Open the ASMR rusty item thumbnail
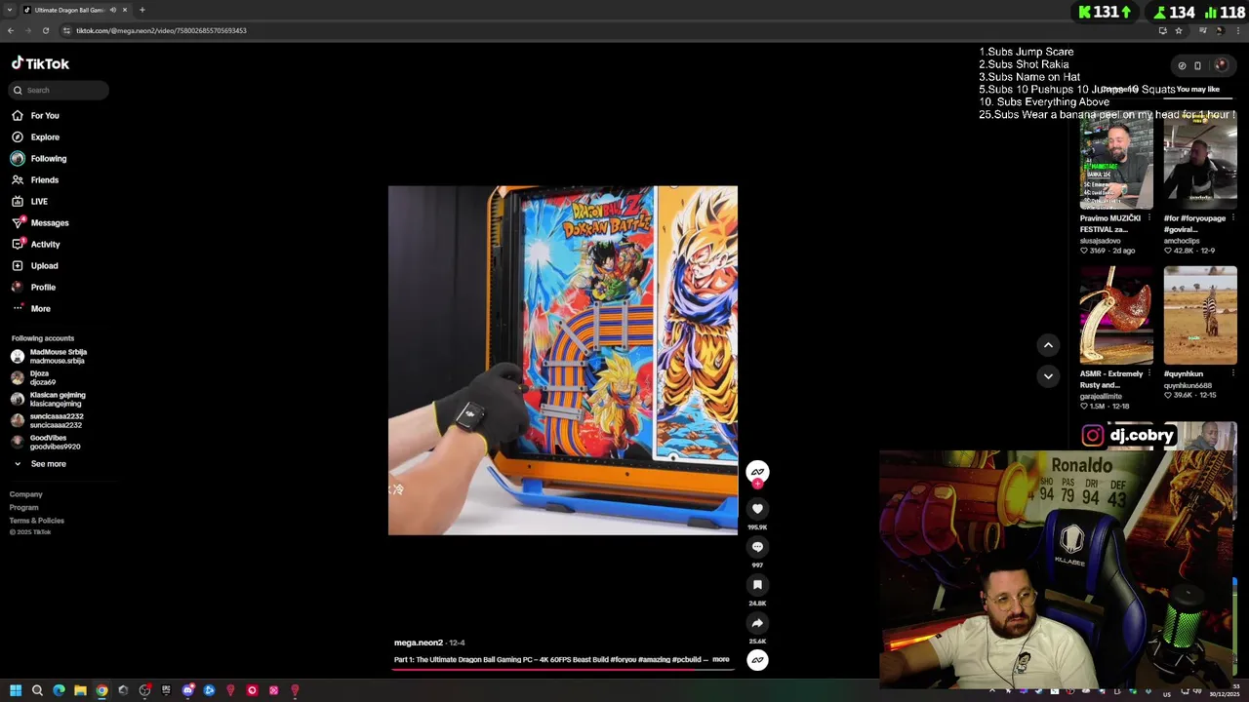The height and width of the screenshot is (702, 1249). [1116, 316]
